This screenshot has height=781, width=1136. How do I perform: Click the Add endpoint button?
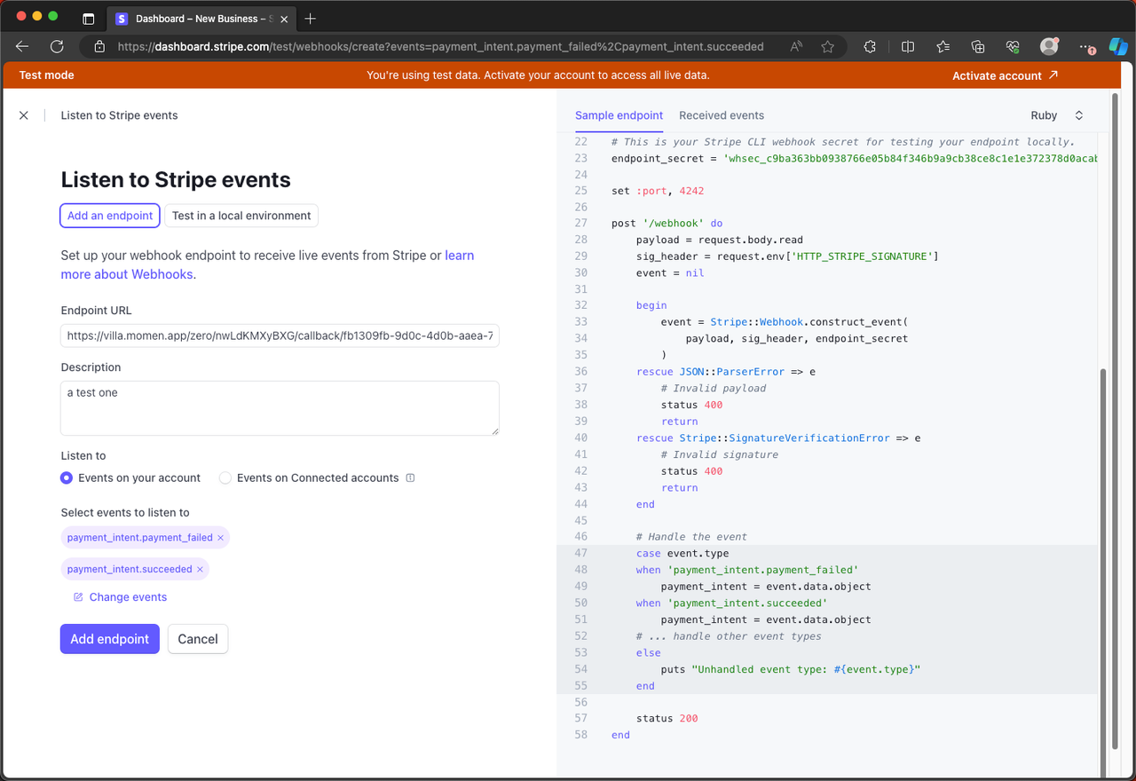[110, 639]
